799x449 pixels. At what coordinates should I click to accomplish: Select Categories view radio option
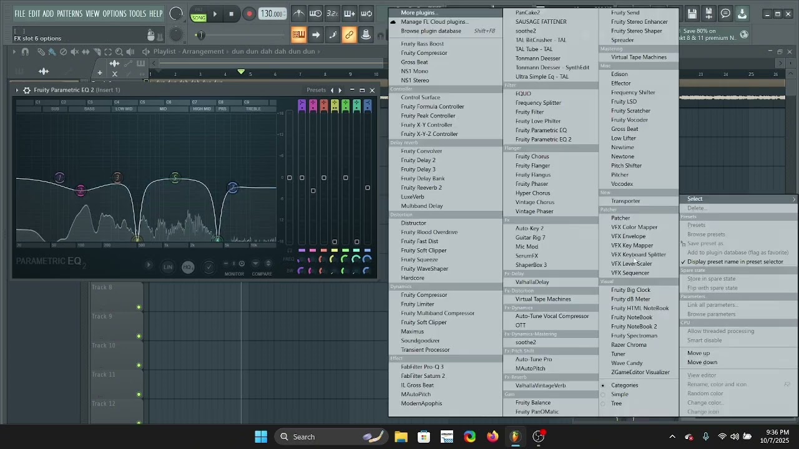tap(624, 385)
